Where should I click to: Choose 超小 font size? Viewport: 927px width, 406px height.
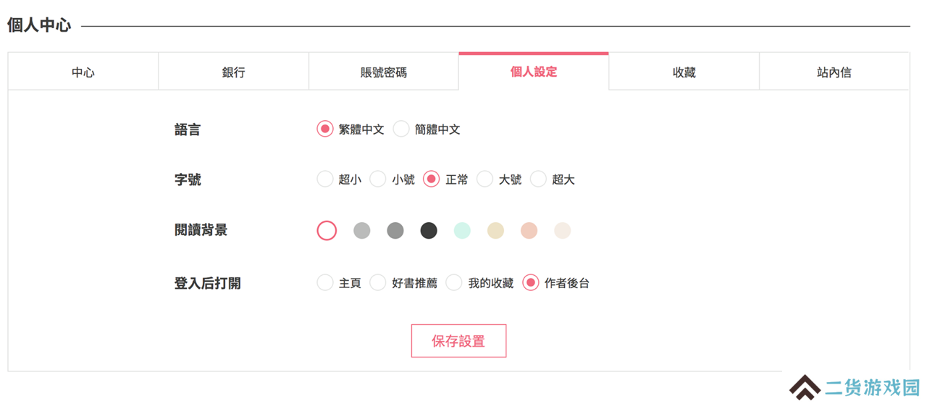point(325,179)
